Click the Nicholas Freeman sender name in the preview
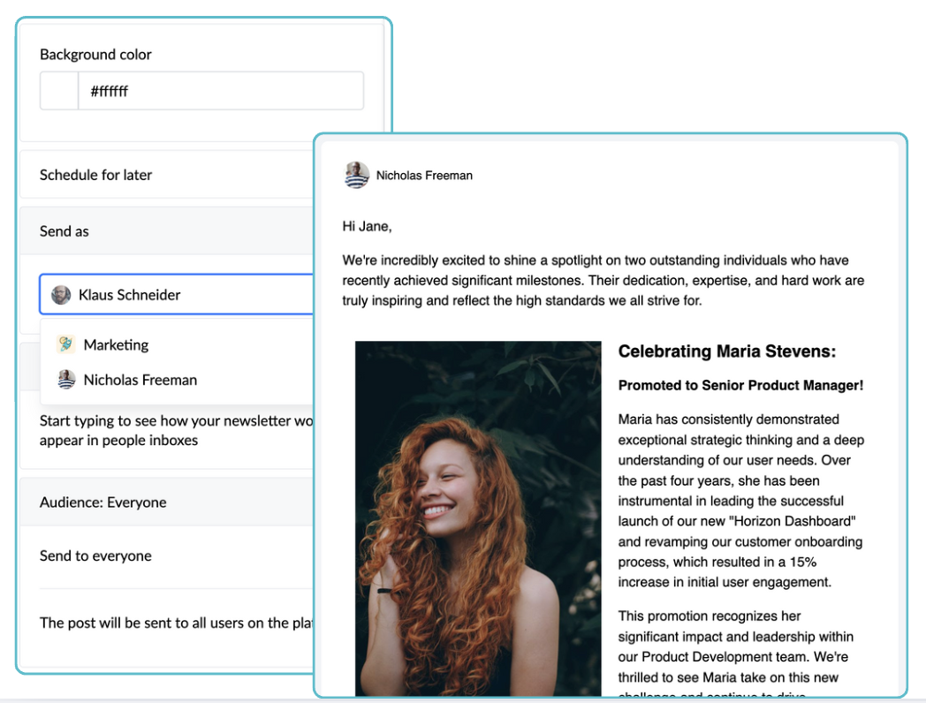Image resolution: width=926 pixels, height=703 pixels. (424, 175)
